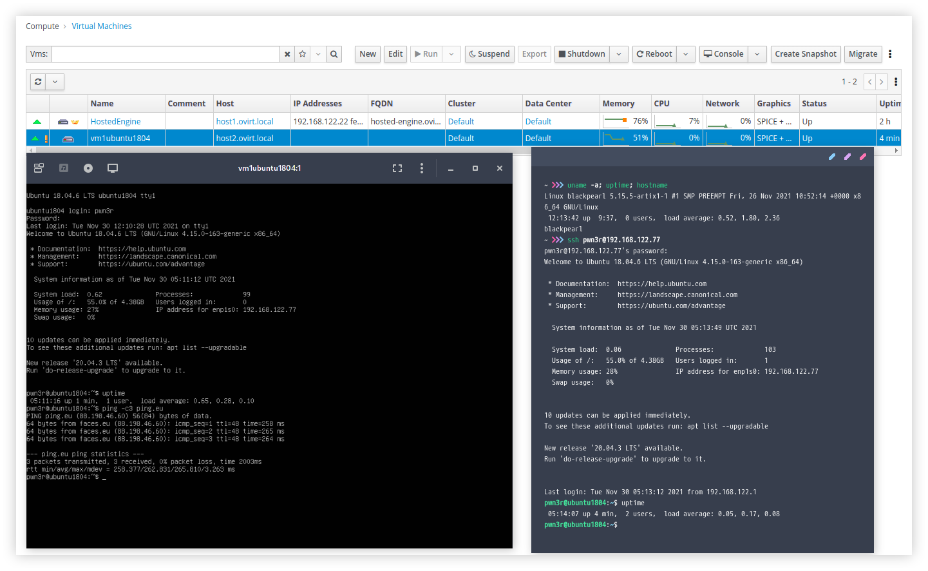Open the HostedEngine VM link
928x571 pixels.
[x=115, y=121]
